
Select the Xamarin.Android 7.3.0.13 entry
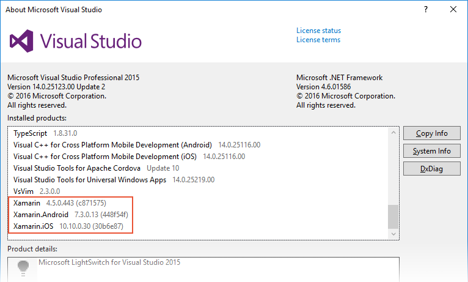pyautogui.click(x=71, y=215)
